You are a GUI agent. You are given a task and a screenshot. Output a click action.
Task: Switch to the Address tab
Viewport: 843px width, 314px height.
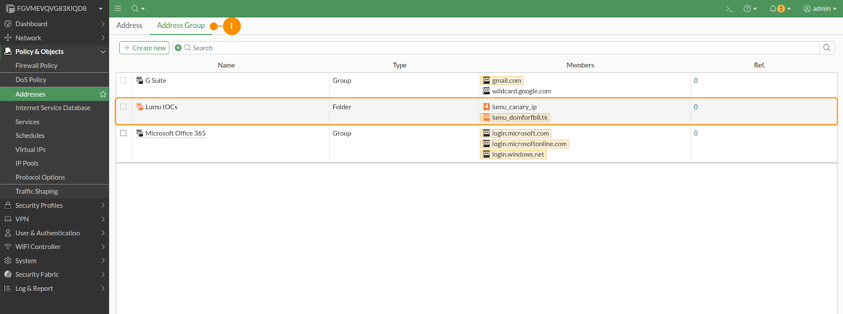click(129, 25)
